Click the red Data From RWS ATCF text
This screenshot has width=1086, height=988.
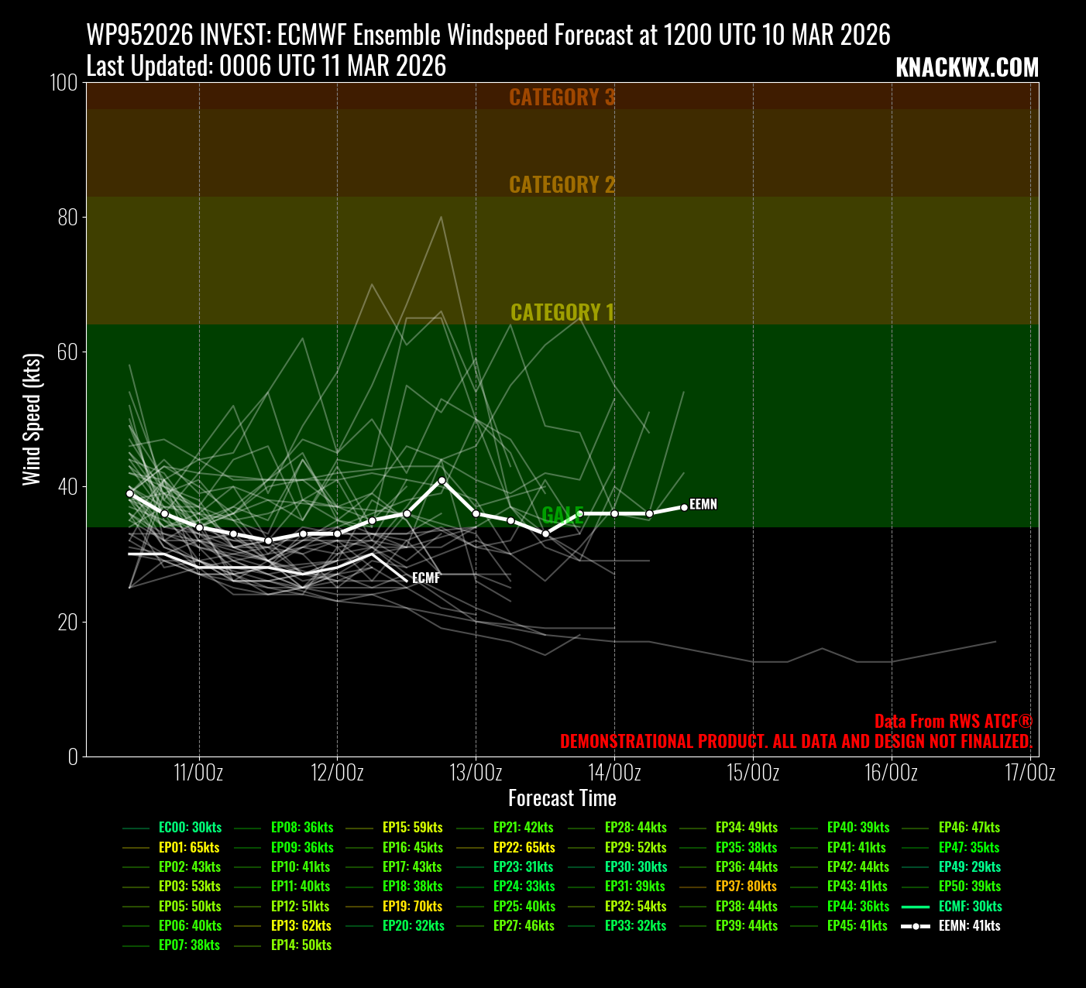click(953, 722)
